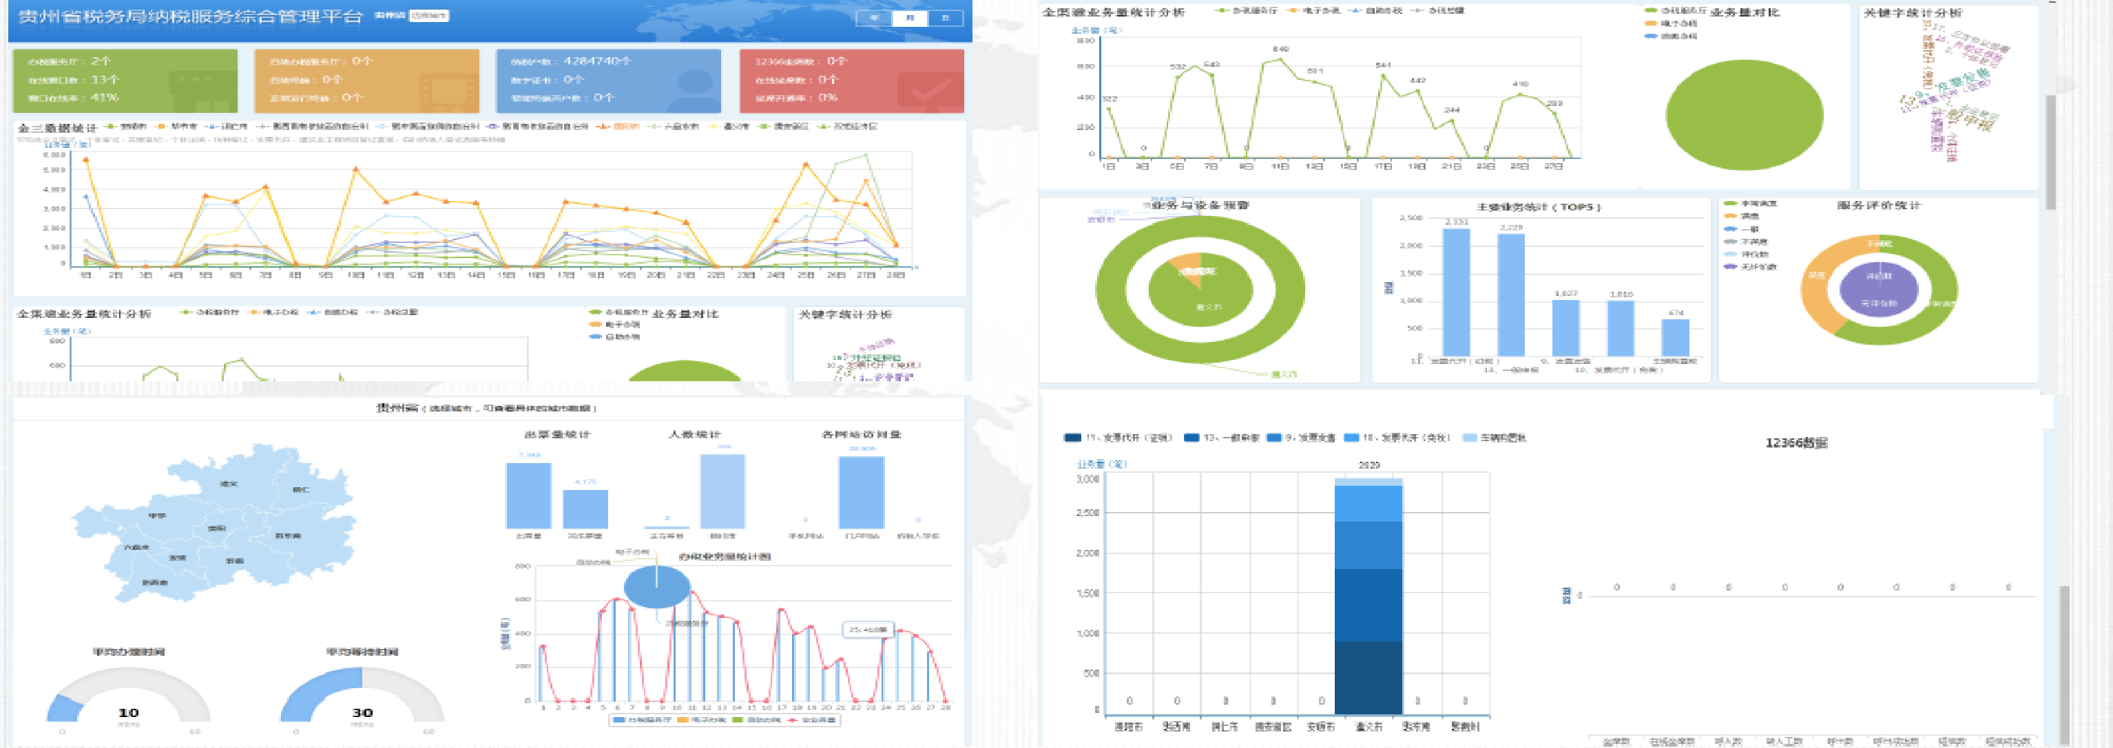Toggle 满意 legend in 服务评价统计
2113x748 pixels.
click(x=1741, y=216)
